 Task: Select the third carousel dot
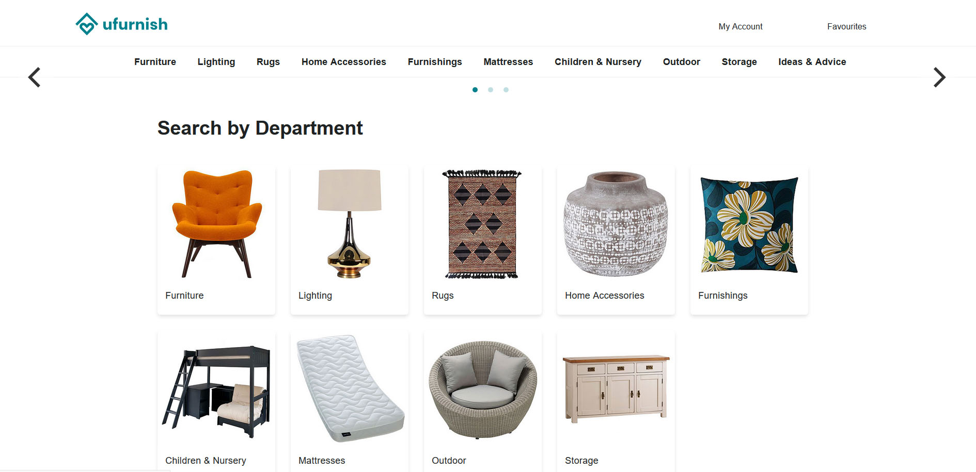coord(506,90)
